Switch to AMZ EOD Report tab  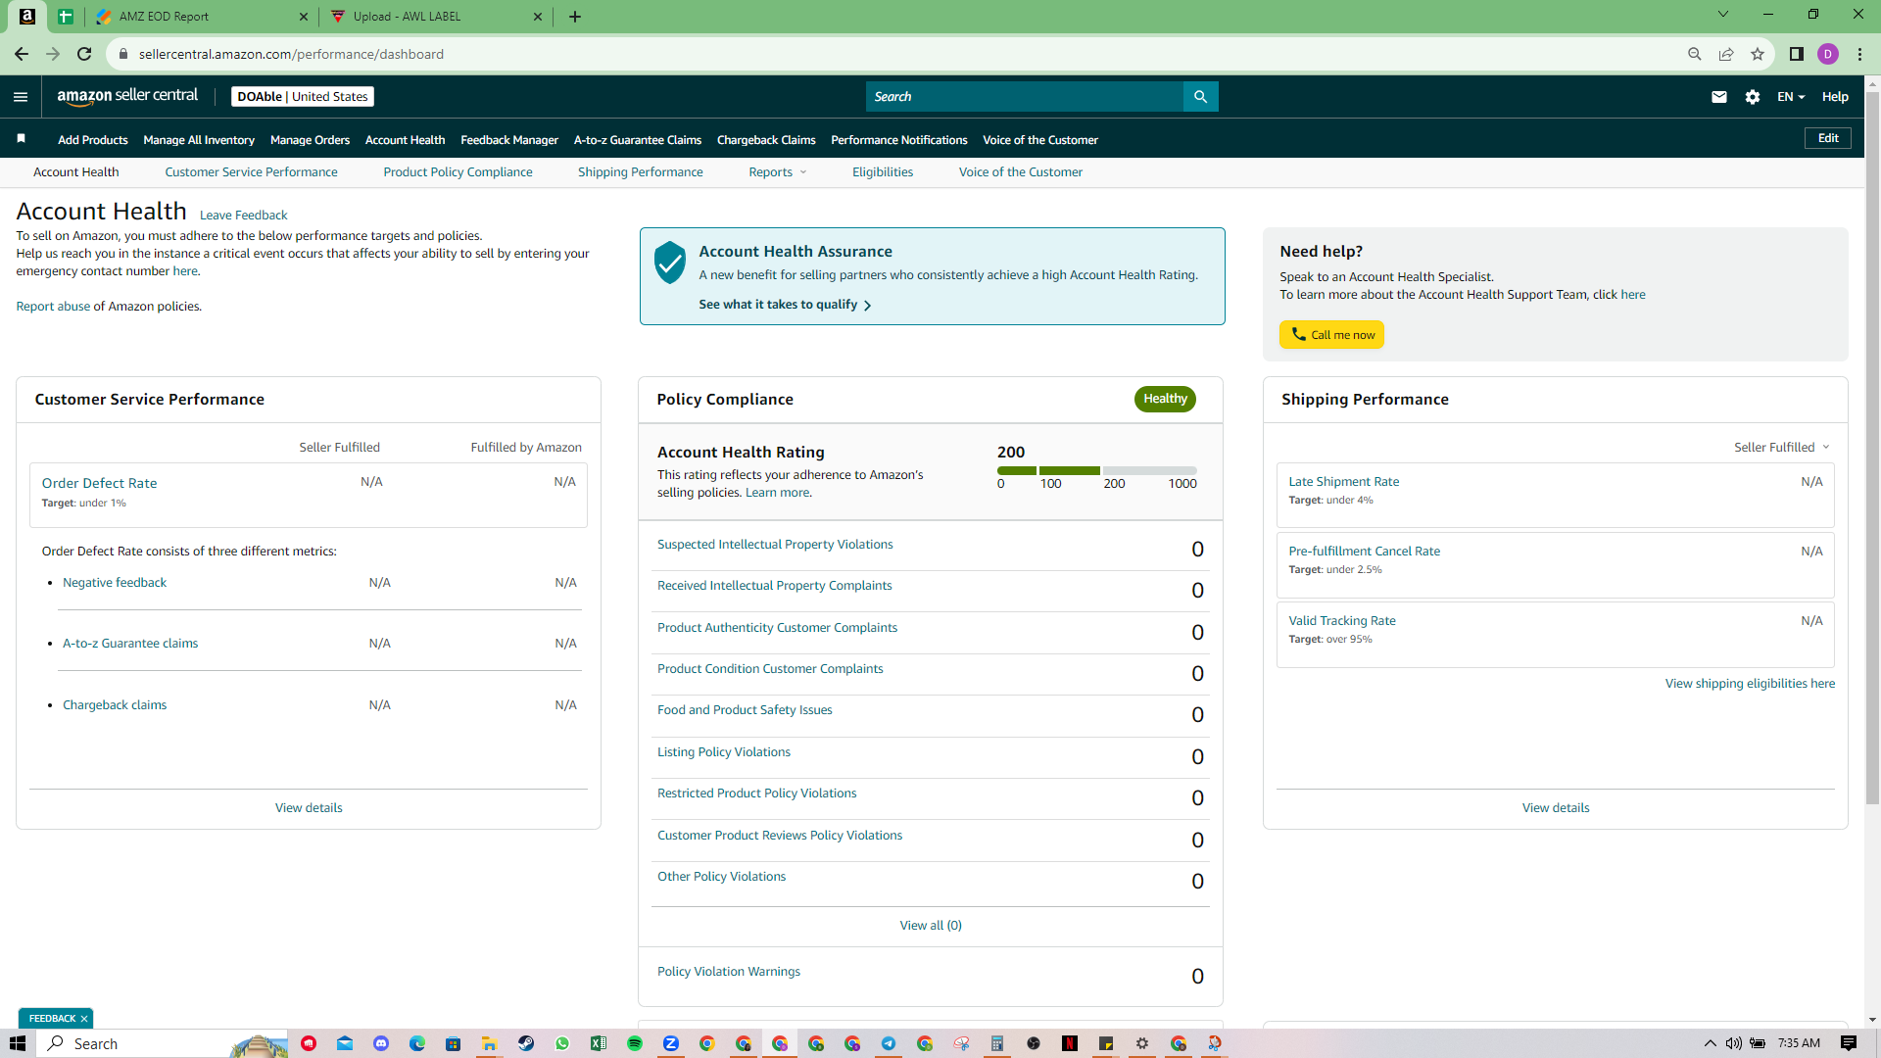202,17
